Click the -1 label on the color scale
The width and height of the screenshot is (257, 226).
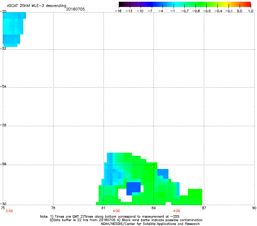click(x=172, y=11)
